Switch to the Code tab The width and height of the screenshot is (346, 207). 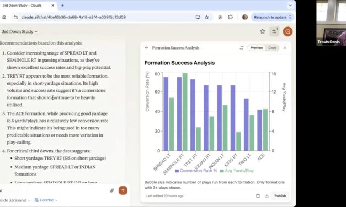(272, 48)
